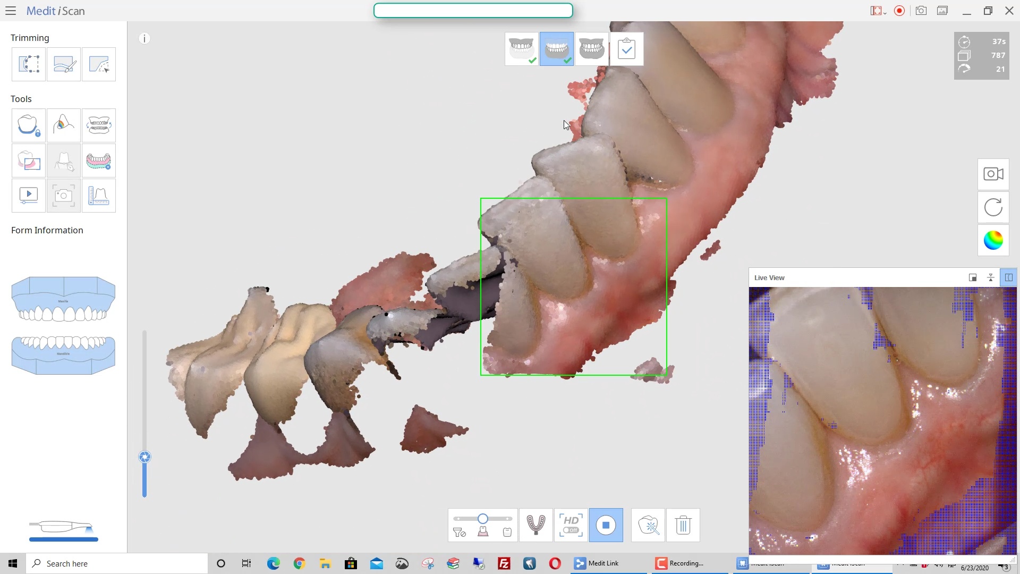1020x574 pixels.
Task: Toggle Live View side panel layout
Action: pos(1008,277)
